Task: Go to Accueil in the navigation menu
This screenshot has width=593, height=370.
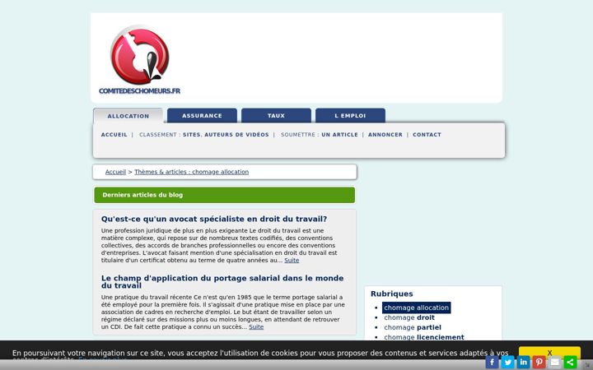Action: point(114,134)
